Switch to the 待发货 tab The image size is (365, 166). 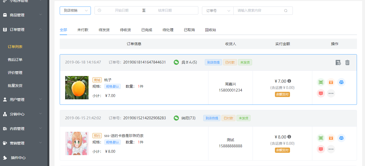click(104, 30)
